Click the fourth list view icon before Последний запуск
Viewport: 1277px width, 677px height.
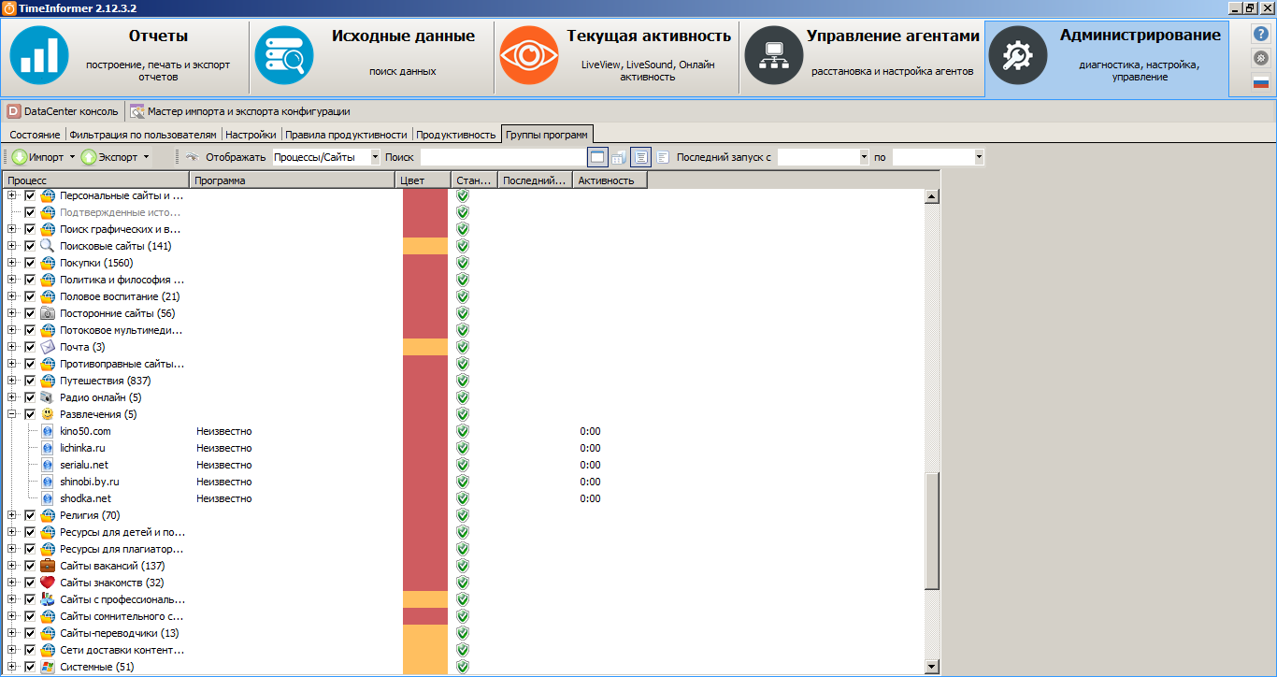662,157
